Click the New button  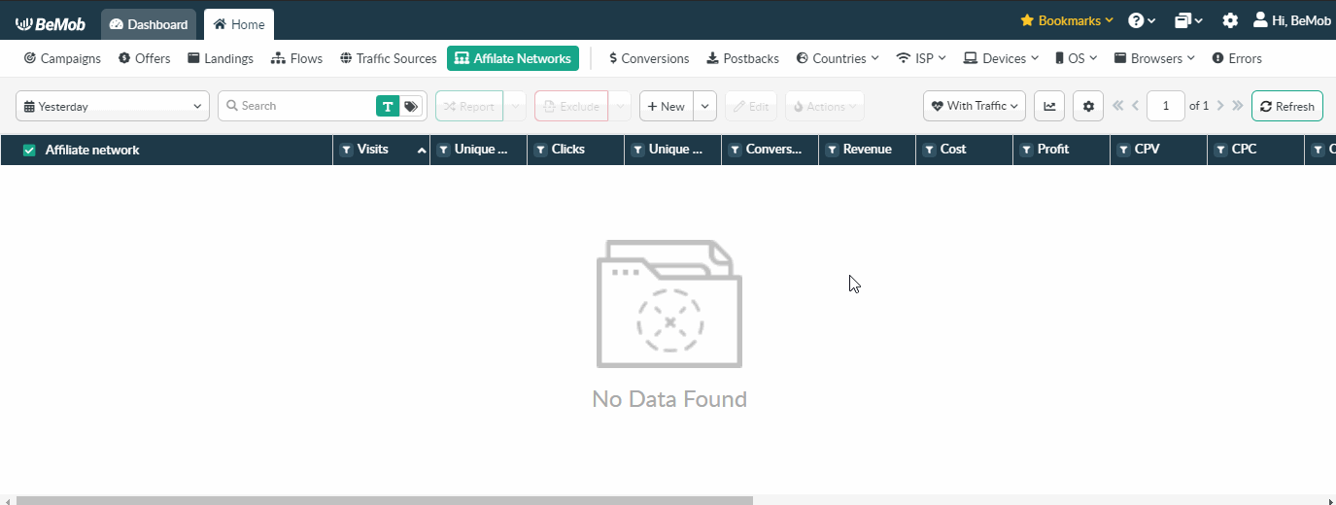pos(667,106)
